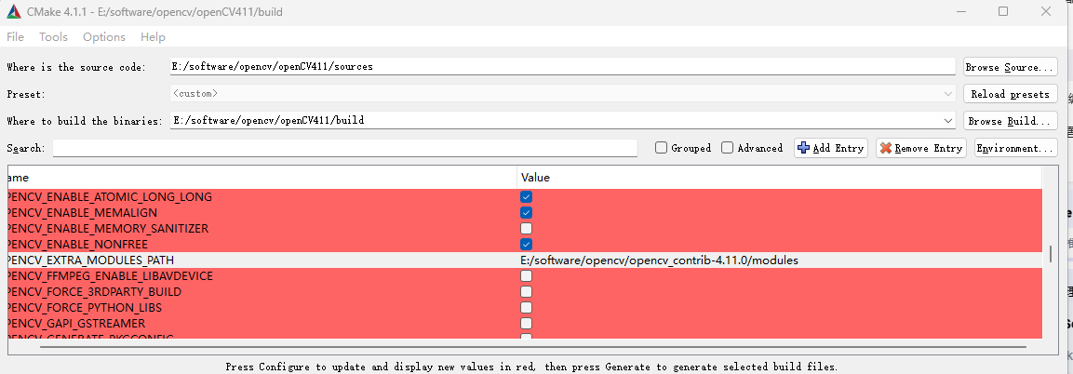1073x374 pixels.
Task: Open the Environment settings button
Action: point(1016,148)
